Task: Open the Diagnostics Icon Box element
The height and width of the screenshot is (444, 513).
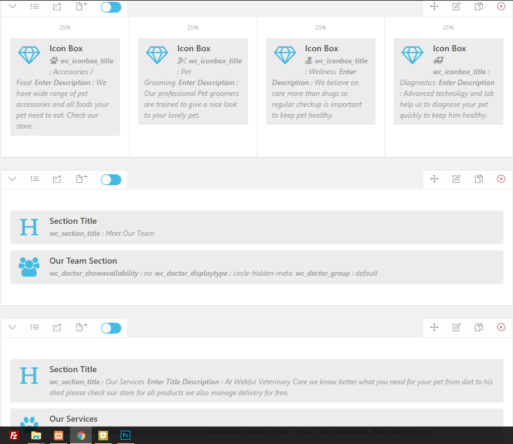Action: point(448,81)
